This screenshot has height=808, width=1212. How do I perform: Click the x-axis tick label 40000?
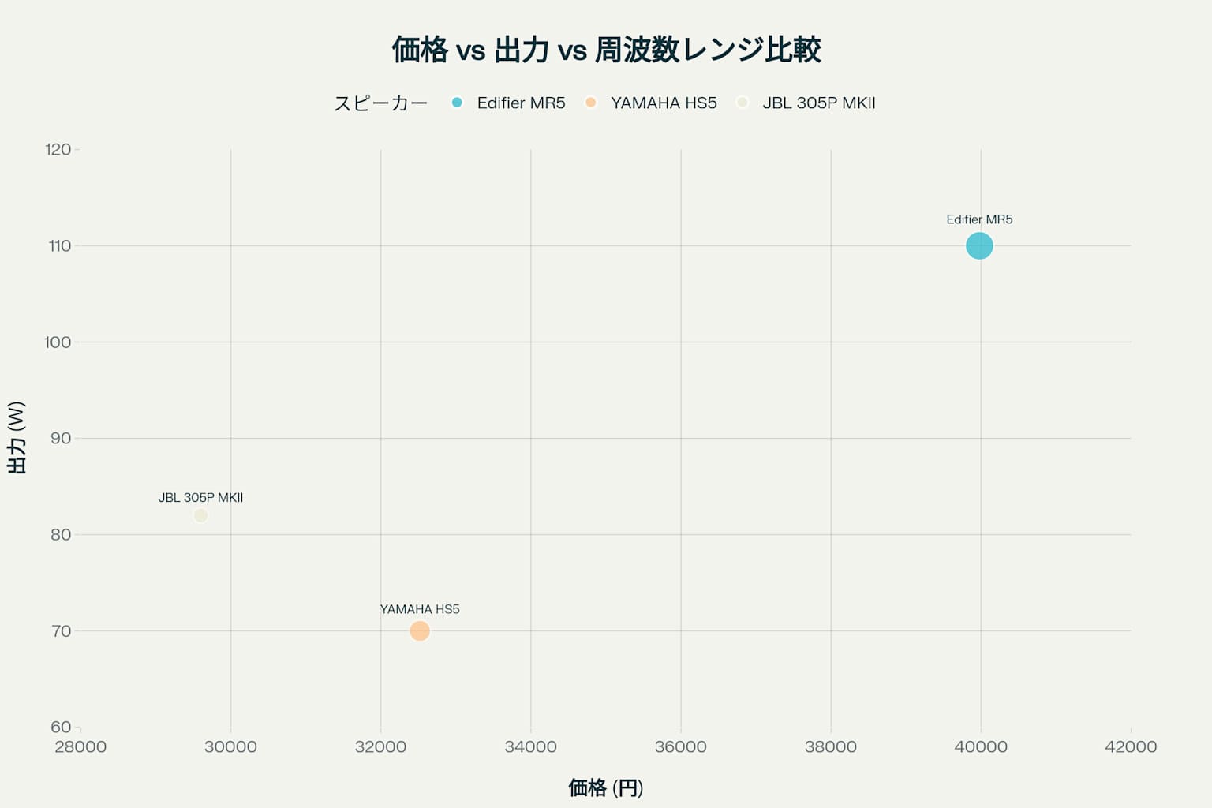click(981, 746)
